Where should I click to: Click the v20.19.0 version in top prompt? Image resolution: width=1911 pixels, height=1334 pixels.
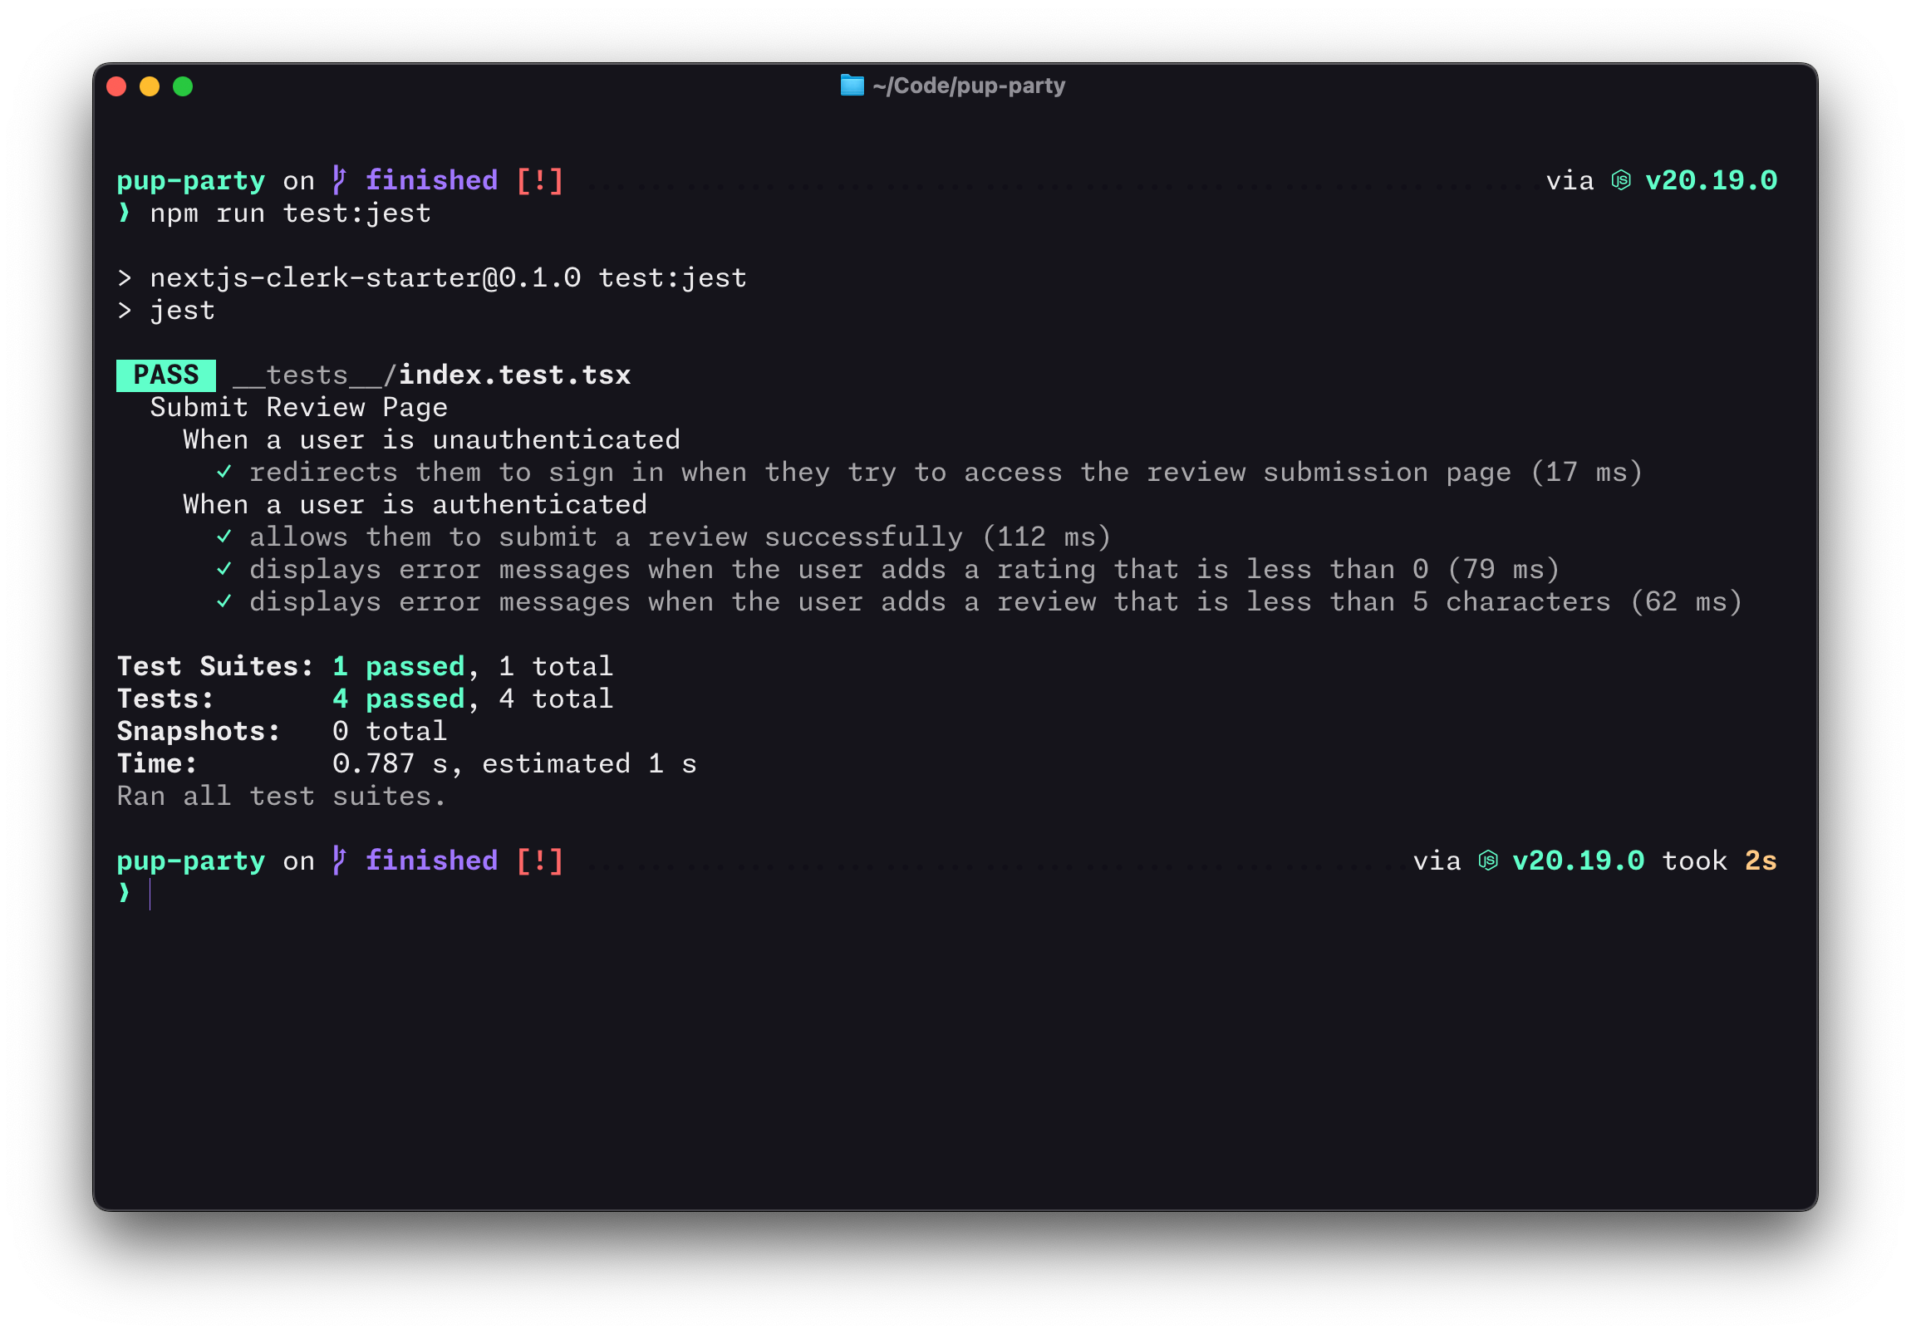point(1711,179)
